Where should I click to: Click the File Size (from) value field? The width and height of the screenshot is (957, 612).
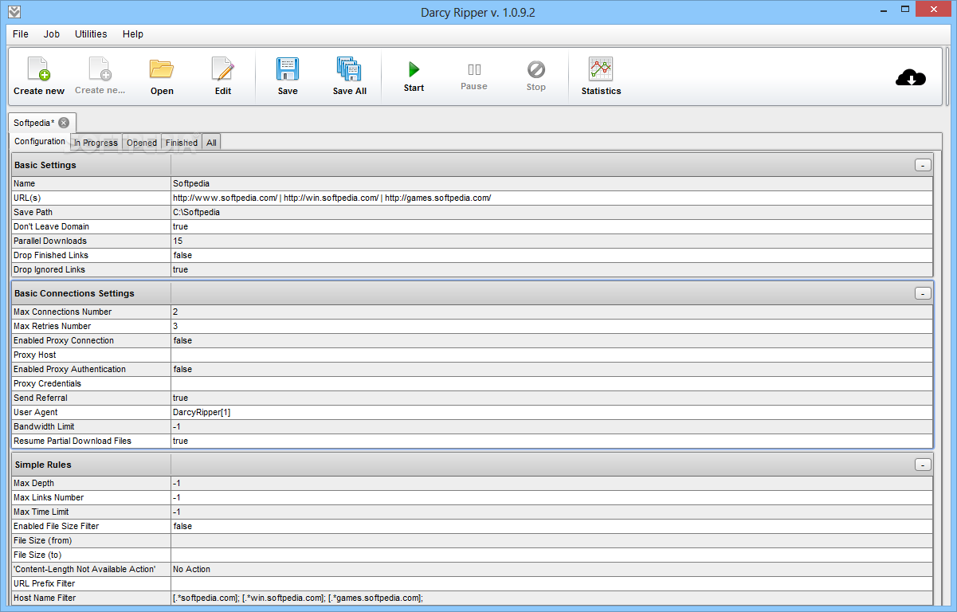click(551, 540)
